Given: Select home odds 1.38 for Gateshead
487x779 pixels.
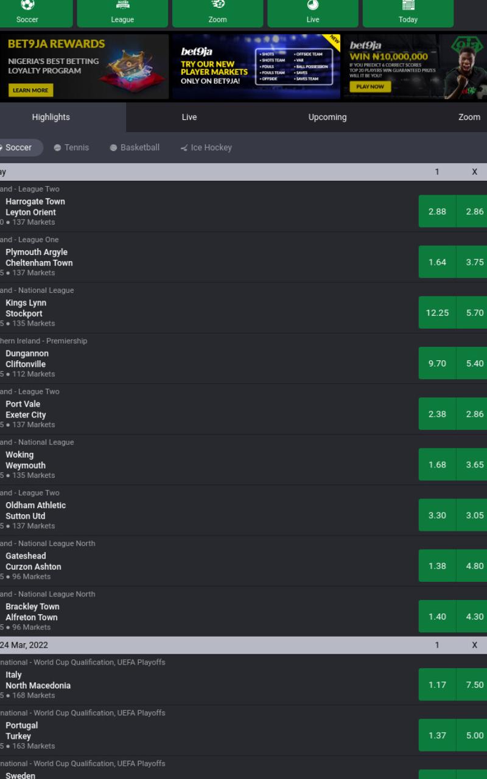Looking at the screenshot, I should [x=437, y=565].
